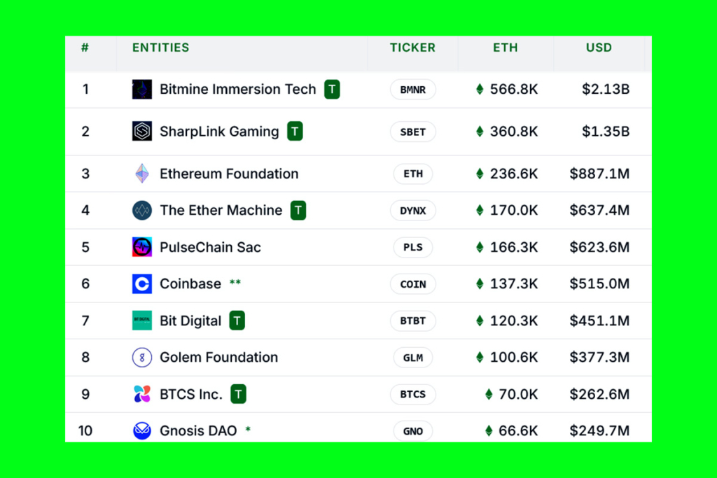Click the ENTITIES column header
This screenshot has width=717, height=478.
click(x=160, y=48)
